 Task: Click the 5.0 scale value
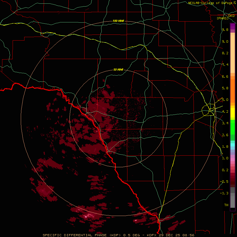coord(225,100)
